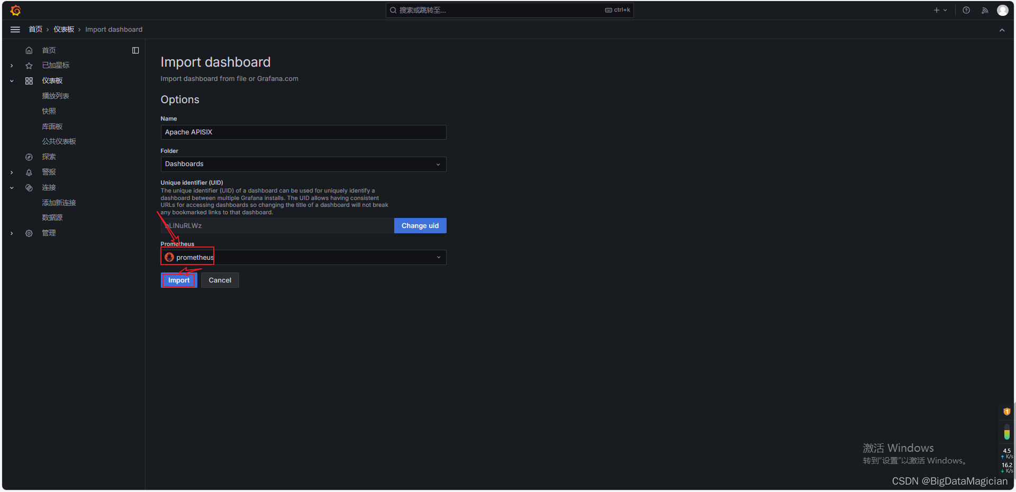This screenshot has width=1016, height=492.
Task: Click the home icon in sidebar
Action: [x=29, y=50]
